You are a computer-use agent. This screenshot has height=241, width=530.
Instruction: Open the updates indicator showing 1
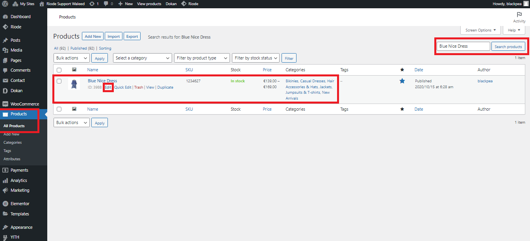coord(94,4)
